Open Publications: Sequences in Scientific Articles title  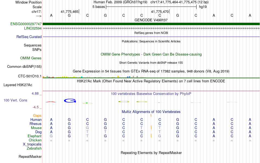click(x=151, y=41)
